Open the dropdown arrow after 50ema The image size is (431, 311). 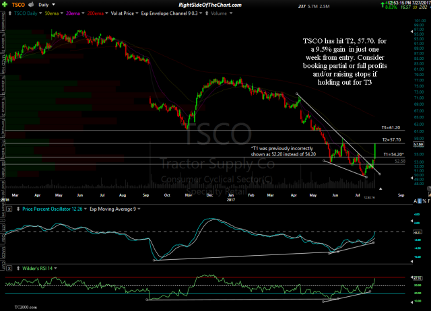click(x=61, y=13)
